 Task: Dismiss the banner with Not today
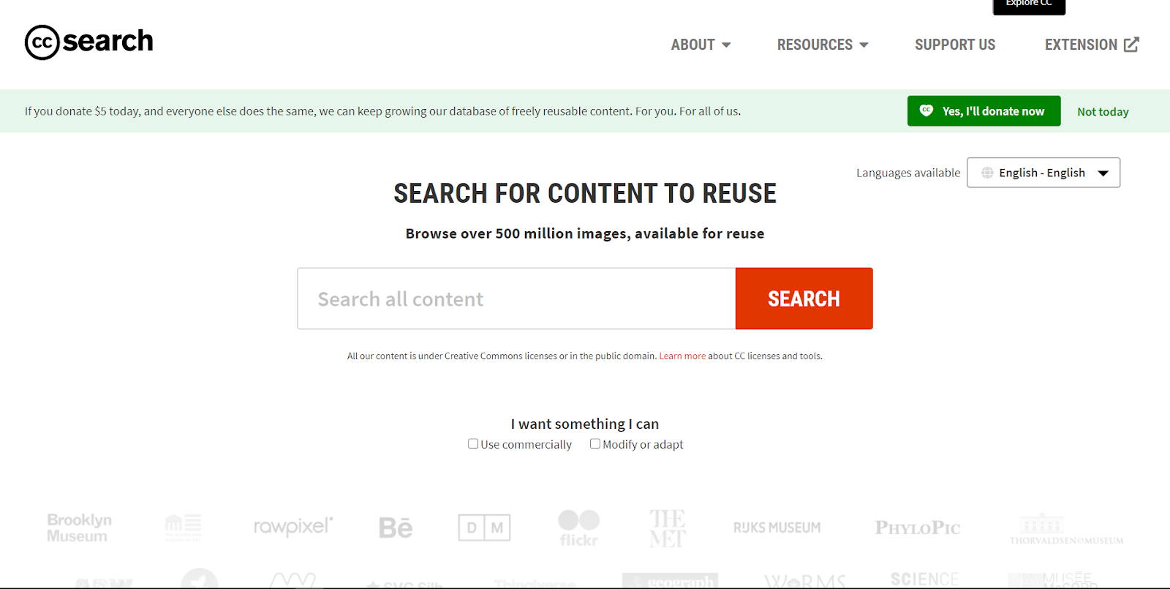[1103, 112]
